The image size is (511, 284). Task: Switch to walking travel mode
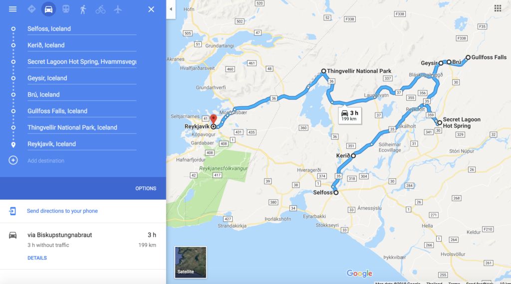(x=83, y=9)
